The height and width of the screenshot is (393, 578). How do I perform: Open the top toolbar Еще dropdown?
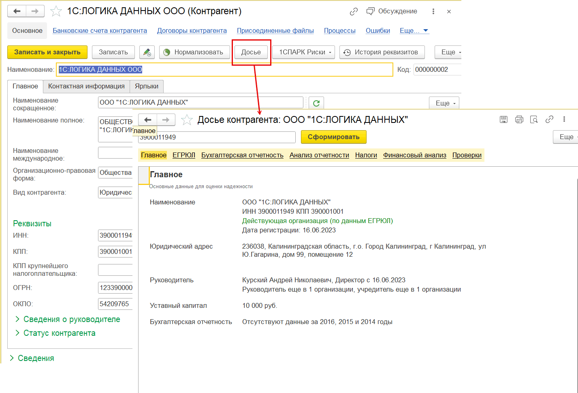tap(448, 52)
